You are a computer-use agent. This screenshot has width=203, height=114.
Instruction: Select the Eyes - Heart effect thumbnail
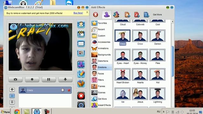[x=122, y=55]
